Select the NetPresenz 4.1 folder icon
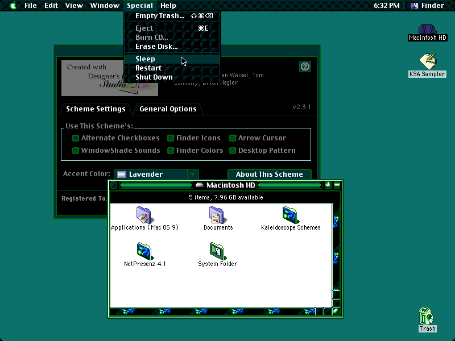Viewport: 455px width, 341px height. tap(145, 251)
